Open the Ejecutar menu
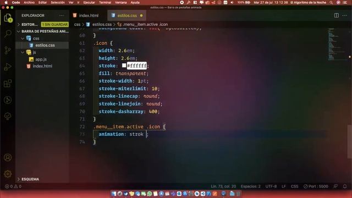Viewport: 352px width, 198px height. click(x=89, y=2)
